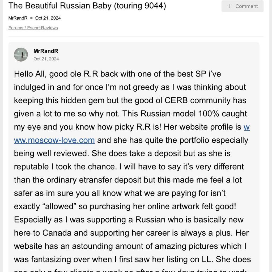Click the Forums breadcrumb link
Image resolution: width=272 pixels, height=272 pixels.
[16, 28]
